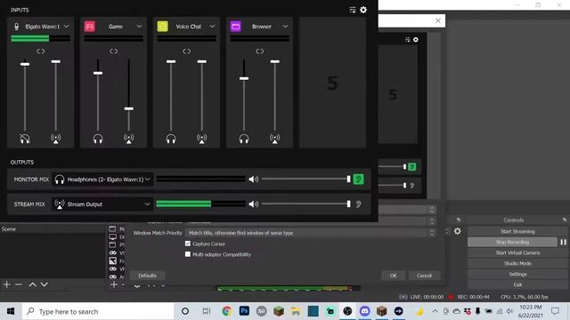Mute Monitor Mix speaker icon

tap(253, 180)
